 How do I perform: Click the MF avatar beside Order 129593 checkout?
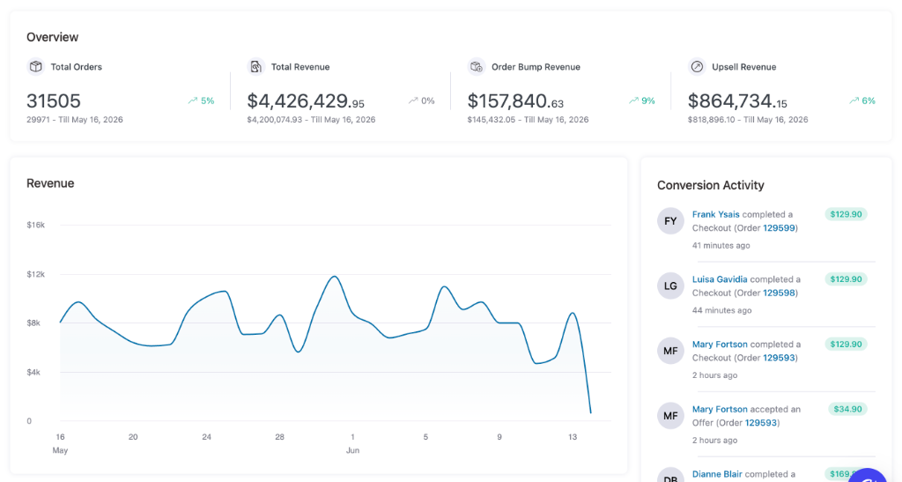coord(670,351)
